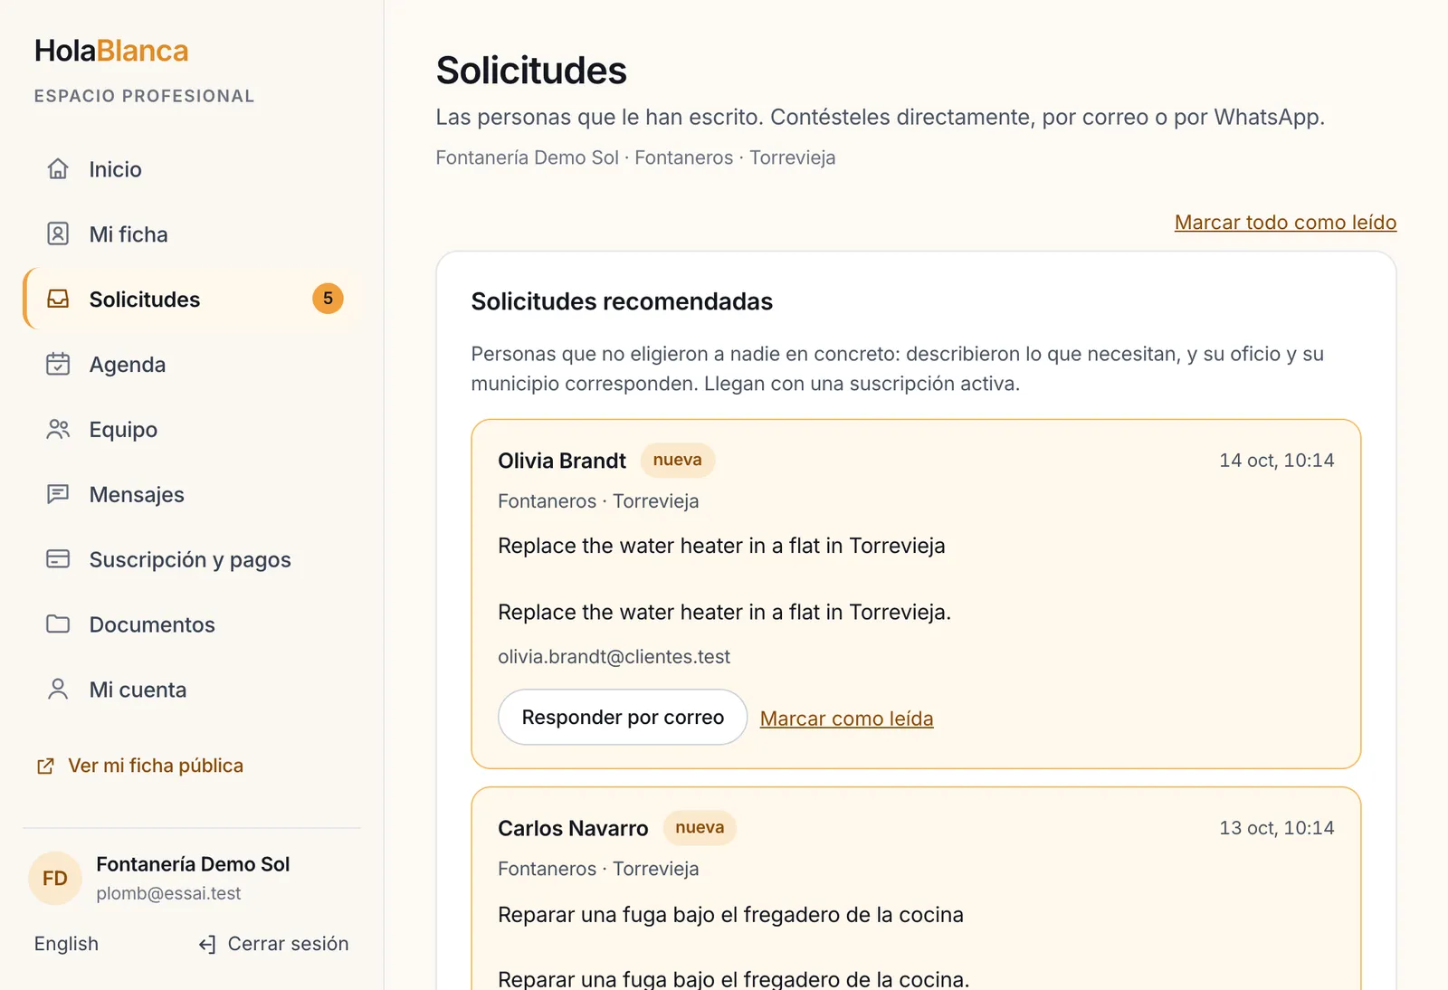Click the Olivia Brandt name
The image size is (1448, 990).
[x=562, y=461]
